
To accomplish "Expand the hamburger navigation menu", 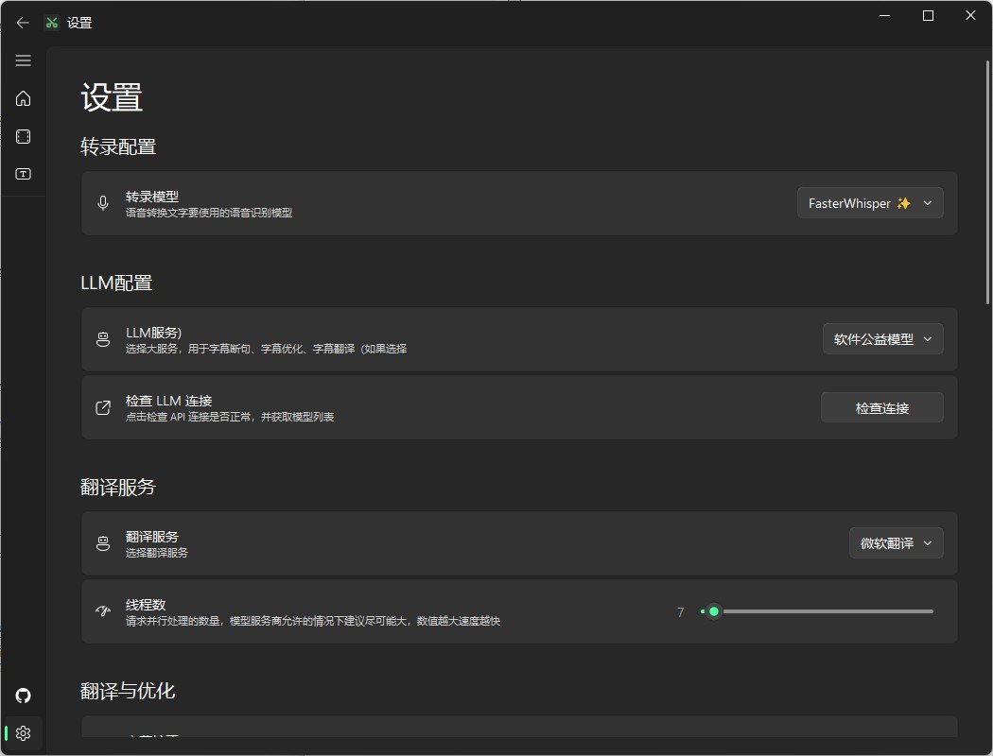I will point(24,60).
